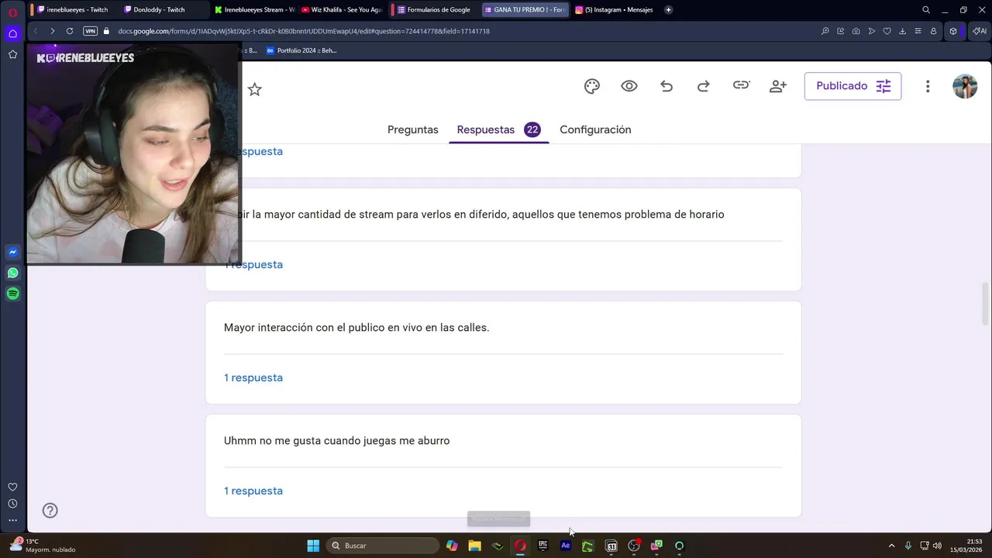Open the Windows Start menu
The width and height of the screenshot is (992, 558).
pos(313,546)
